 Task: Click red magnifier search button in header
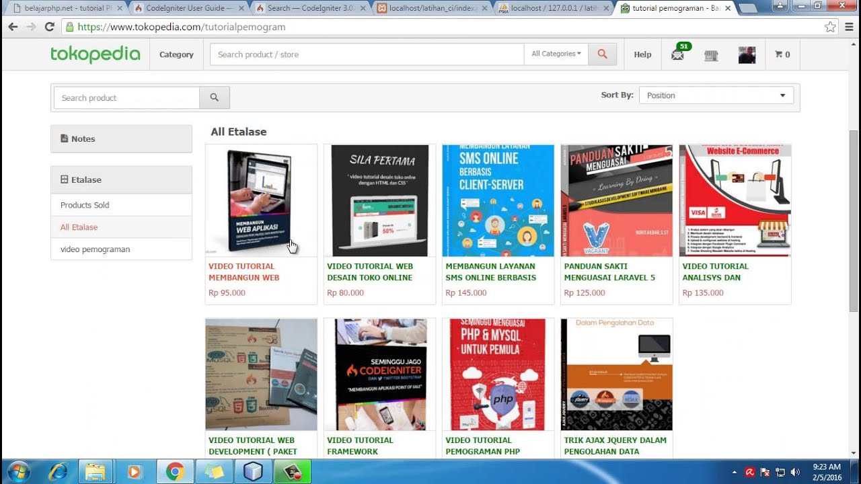603,54
